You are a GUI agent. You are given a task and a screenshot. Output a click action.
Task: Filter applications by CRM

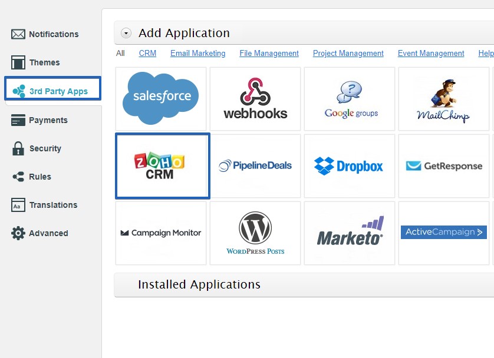(147, 53)
